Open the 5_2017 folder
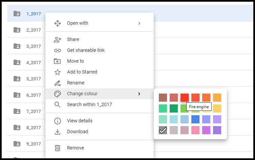The width and height of the screenshot is (255, 160). (34, 79)
